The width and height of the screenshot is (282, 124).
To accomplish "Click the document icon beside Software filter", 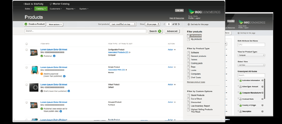I will 188,53.
